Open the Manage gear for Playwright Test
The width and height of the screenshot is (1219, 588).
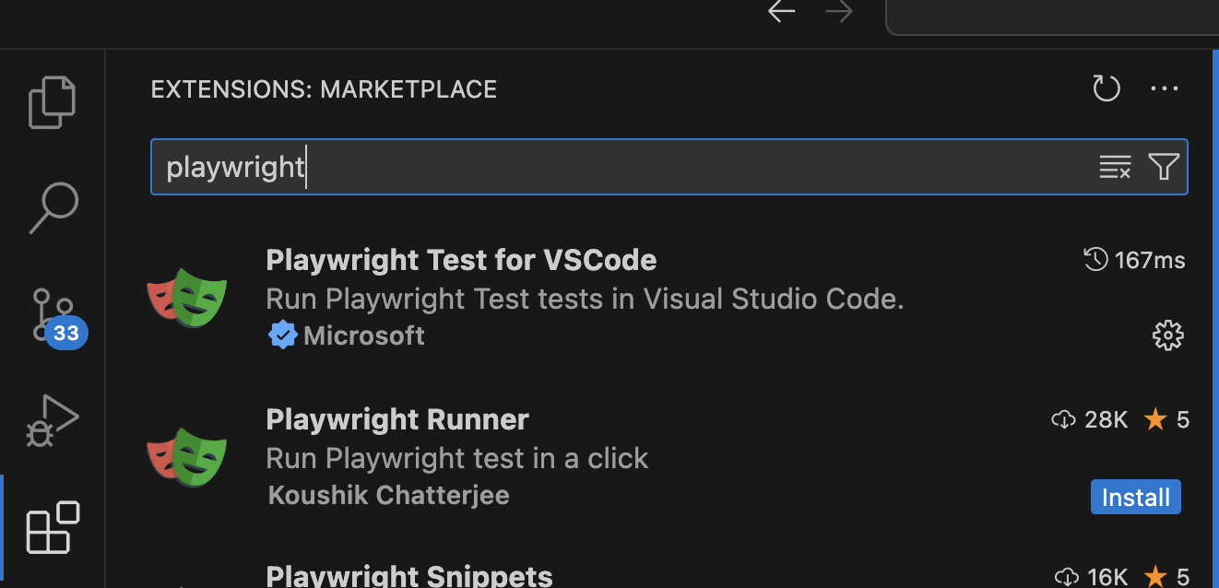point(1167,335)
